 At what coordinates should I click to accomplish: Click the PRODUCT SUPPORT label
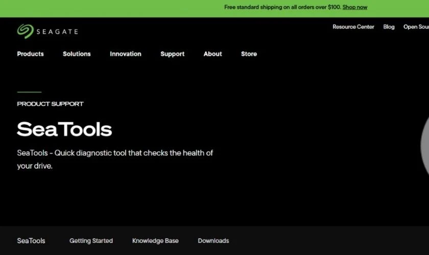click(x=51, y=104)
